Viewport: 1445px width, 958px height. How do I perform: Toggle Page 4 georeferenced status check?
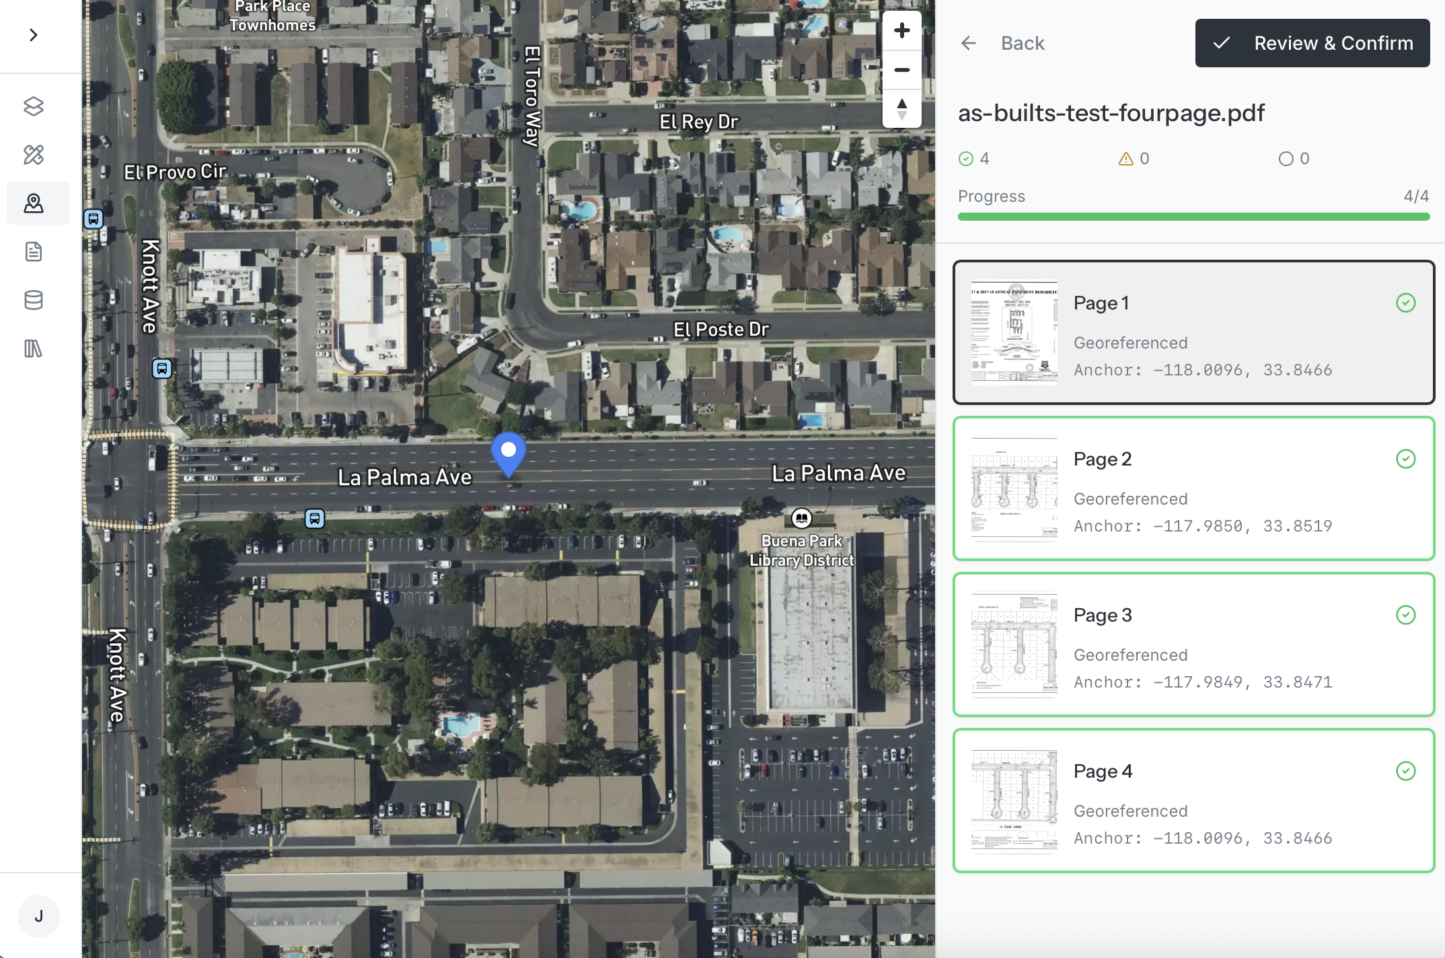click(1407, 772)
